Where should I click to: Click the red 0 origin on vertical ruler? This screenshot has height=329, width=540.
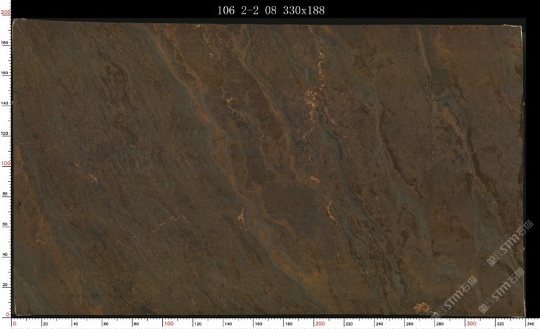[x=7, y=315]
